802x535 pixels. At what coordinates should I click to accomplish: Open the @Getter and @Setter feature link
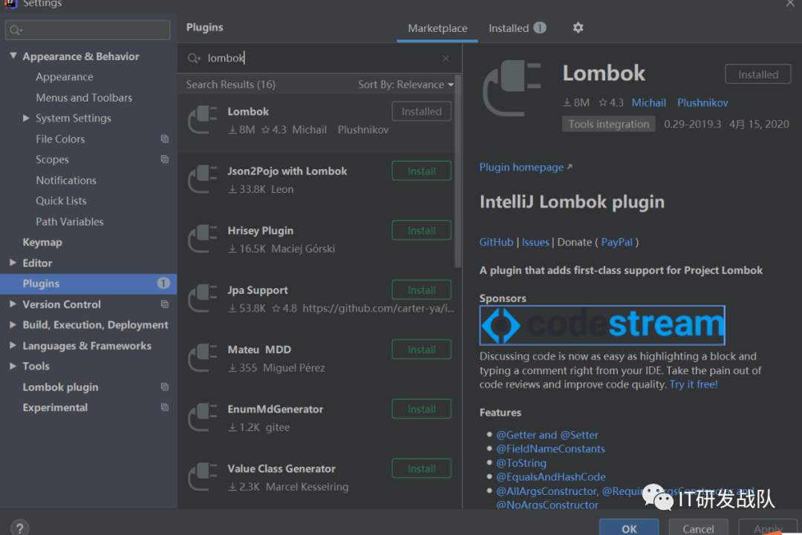click(x=547, y=435)
